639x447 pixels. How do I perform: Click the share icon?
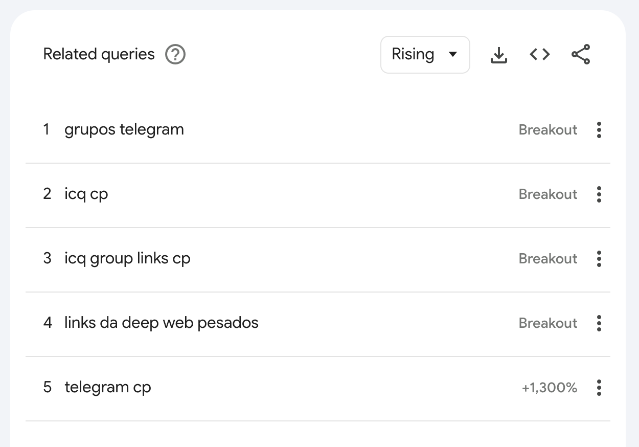[x=581, y=54]
